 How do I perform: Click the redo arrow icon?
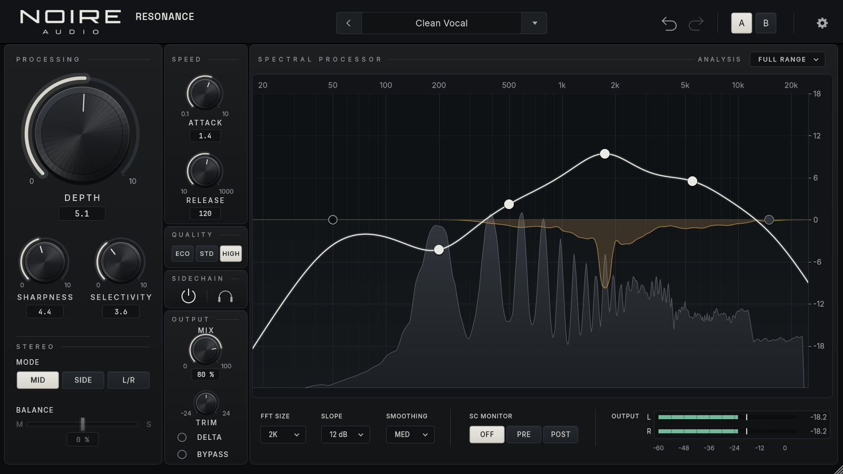point(696,24)
